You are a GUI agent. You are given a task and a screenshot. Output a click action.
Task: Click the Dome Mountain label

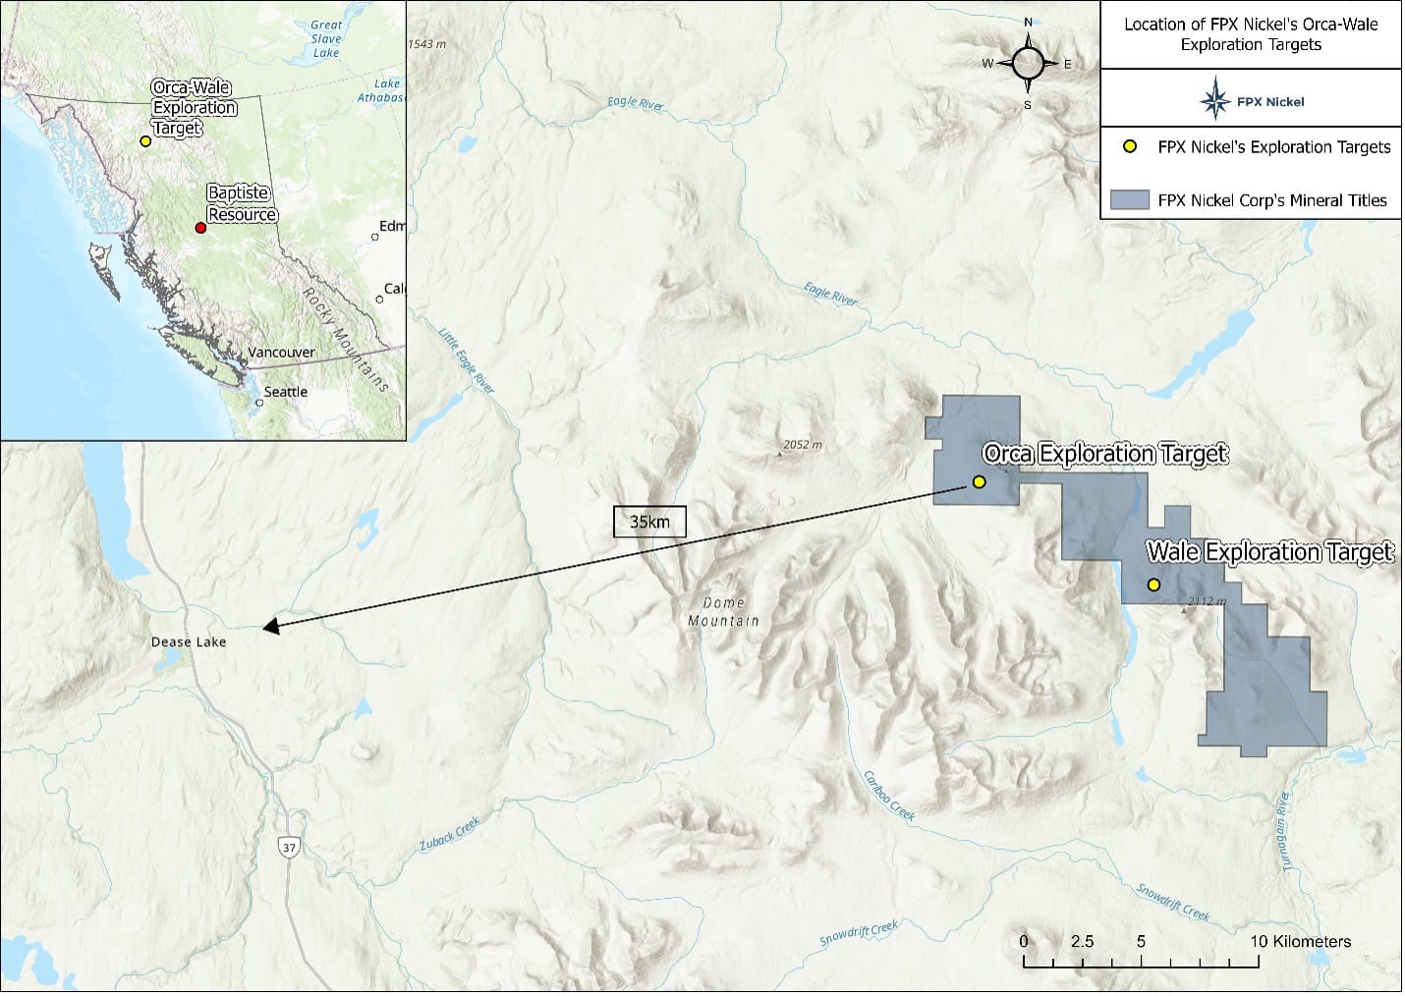[723, 612]
